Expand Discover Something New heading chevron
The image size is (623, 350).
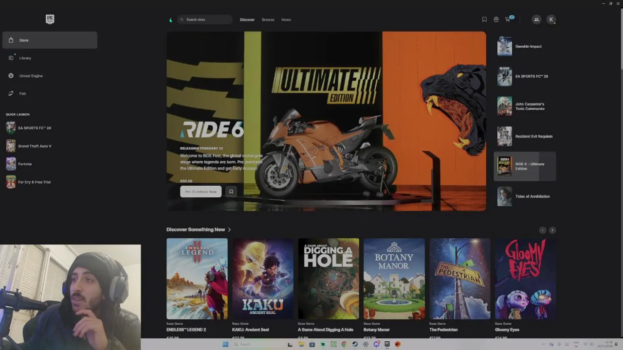pyautogui.click(x=229, y=229)
